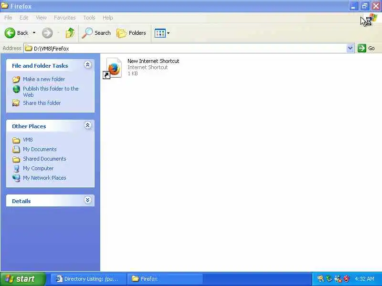The height and width of the screenshot is (286, 382).
Task: Click the My Documents icon in Other Places
Action: point(16,149)
